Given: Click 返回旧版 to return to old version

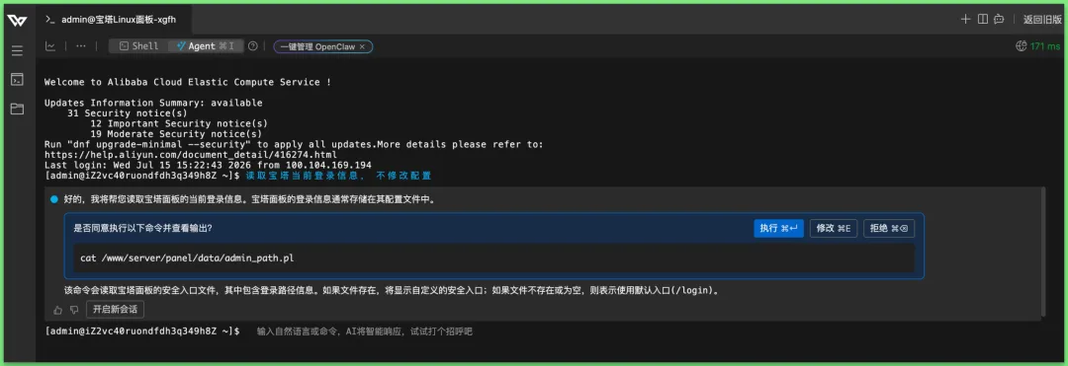Looking at the screenshot, I should [1042, 19].
